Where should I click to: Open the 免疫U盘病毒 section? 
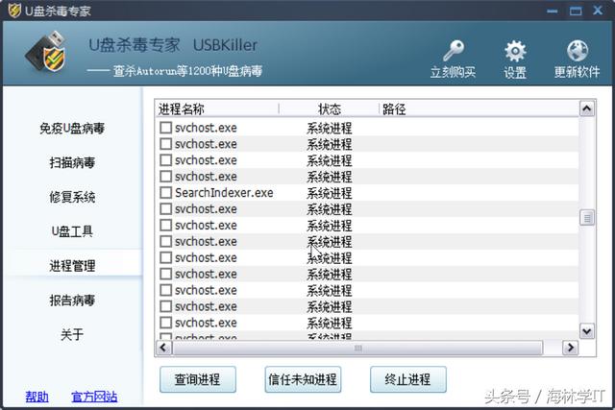(72, 128)
